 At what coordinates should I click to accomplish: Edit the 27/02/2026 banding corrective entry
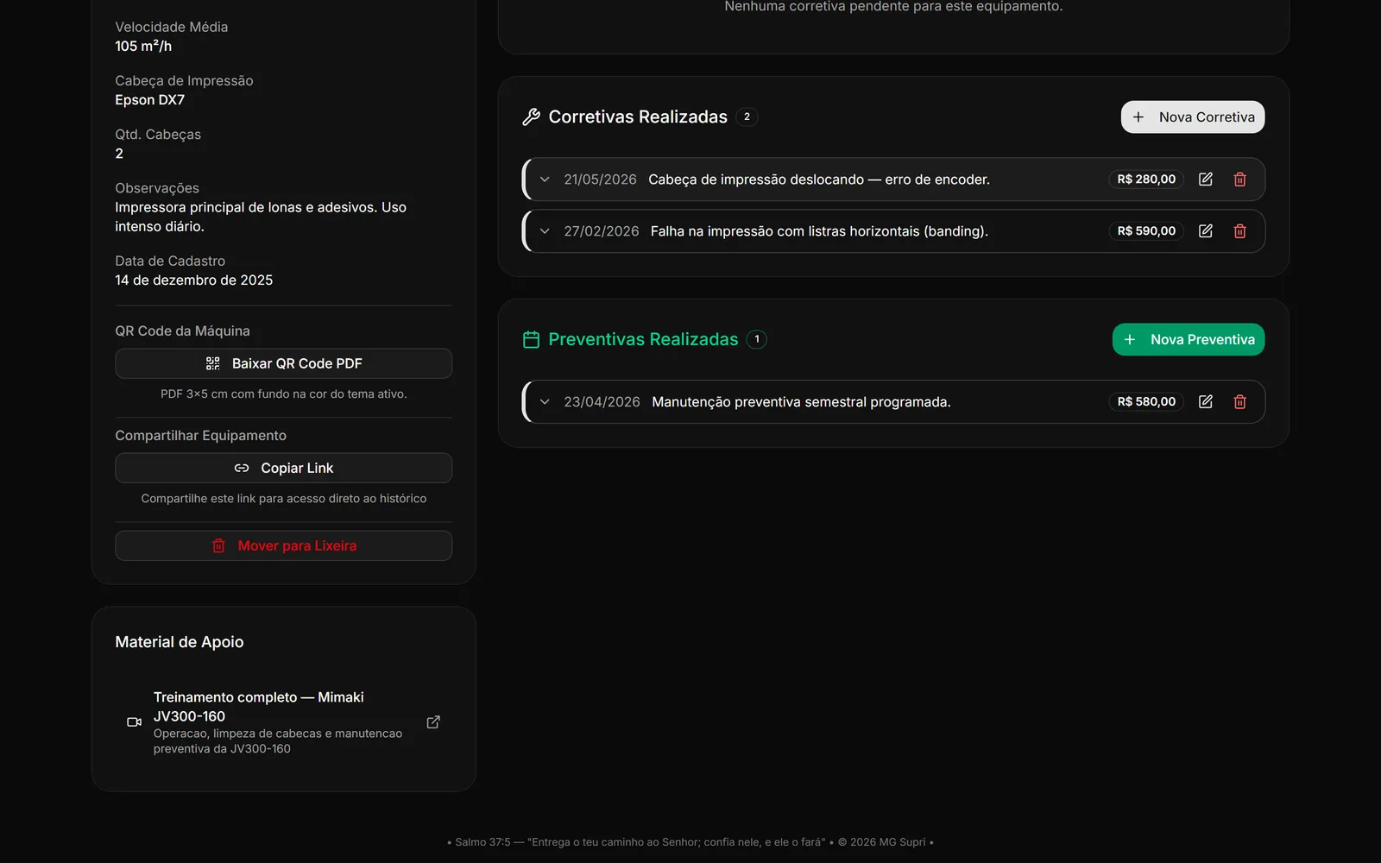(x=1206, y=231)
